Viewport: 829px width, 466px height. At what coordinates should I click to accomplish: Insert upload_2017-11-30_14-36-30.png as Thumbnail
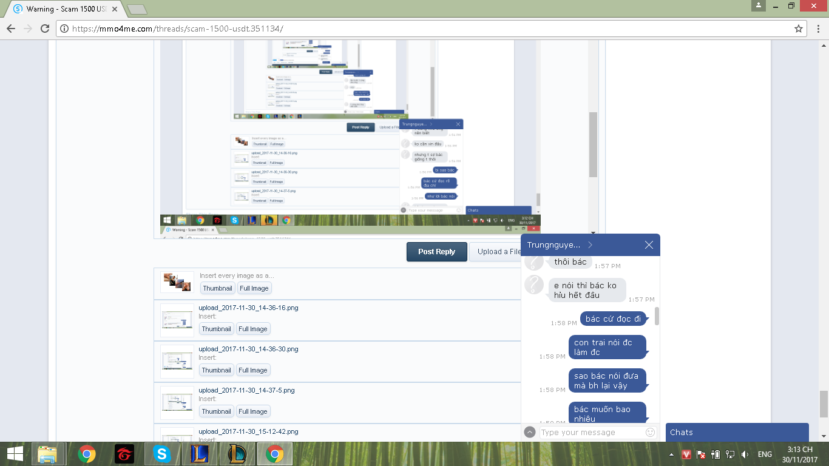(217, 370)
